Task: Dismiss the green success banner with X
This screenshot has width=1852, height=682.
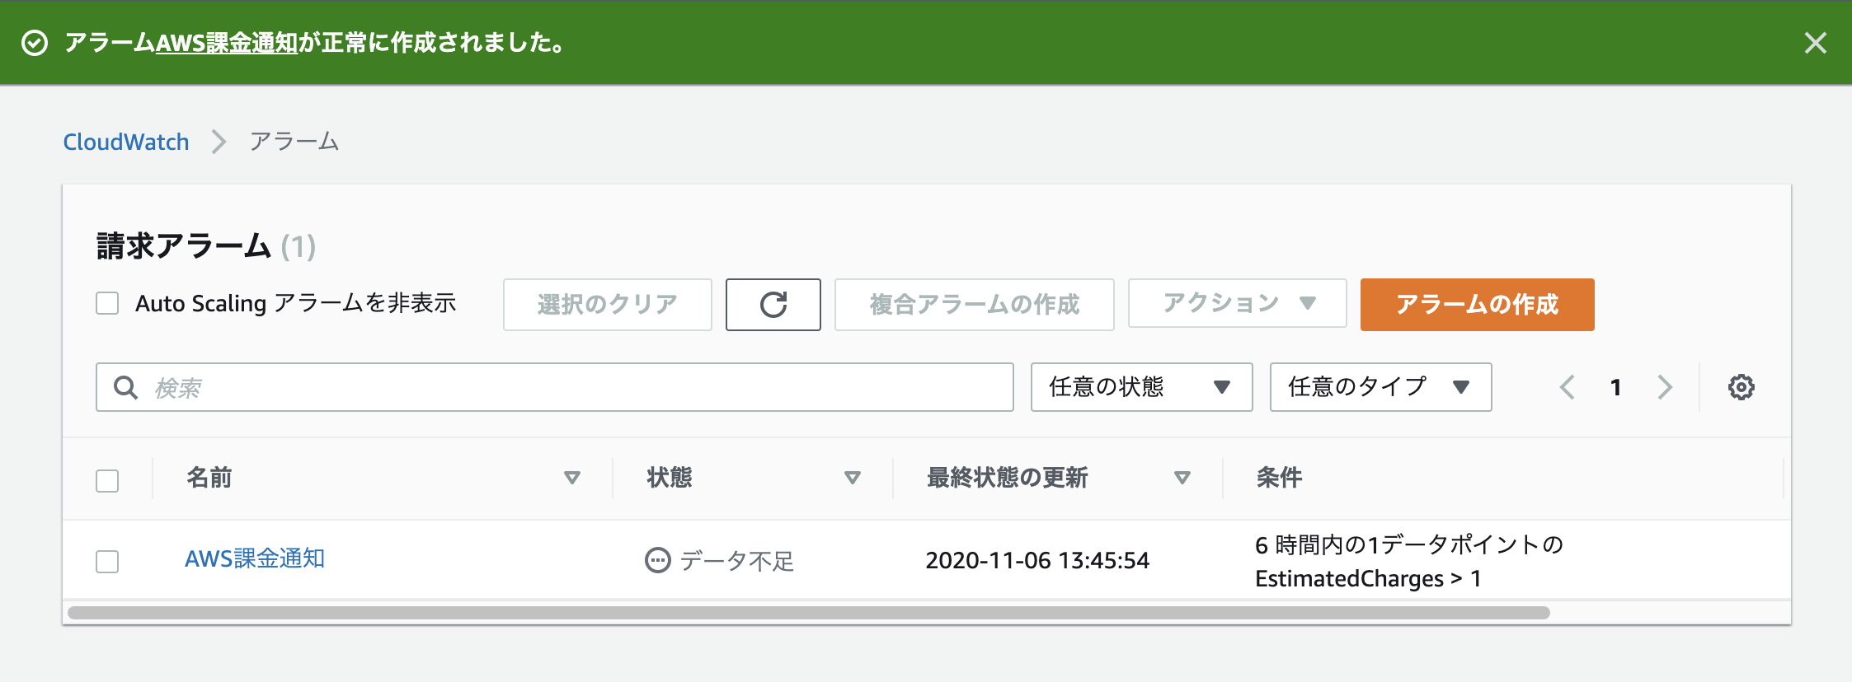Action: click(1815, 43)
